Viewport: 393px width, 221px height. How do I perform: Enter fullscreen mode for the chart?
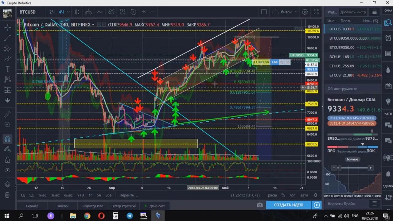pyautogui.click(x=316, y=12)
